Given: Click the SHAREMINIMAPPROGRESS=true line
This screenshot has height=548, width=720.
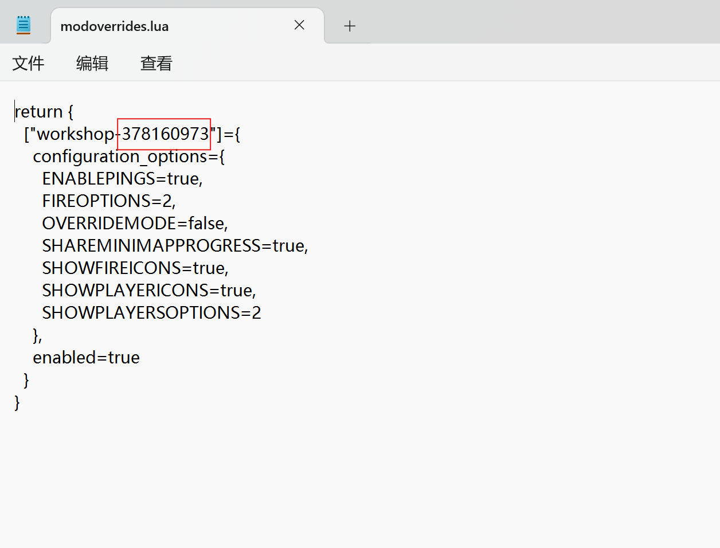Looking at the screenshot, I should [x=175, y=246].
